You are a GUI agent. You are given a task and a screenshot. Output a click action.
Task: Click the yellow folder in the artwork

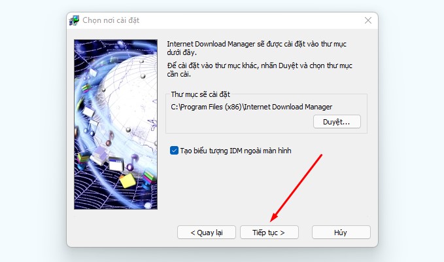coord(128,180)
